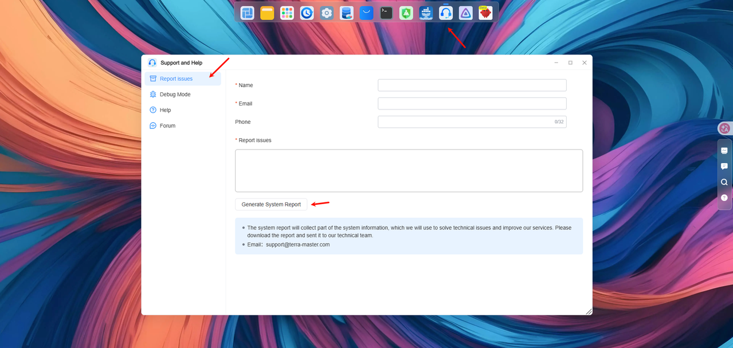Open the settings gear dock icon
This screenshot has width=733, height=348.
327,13
